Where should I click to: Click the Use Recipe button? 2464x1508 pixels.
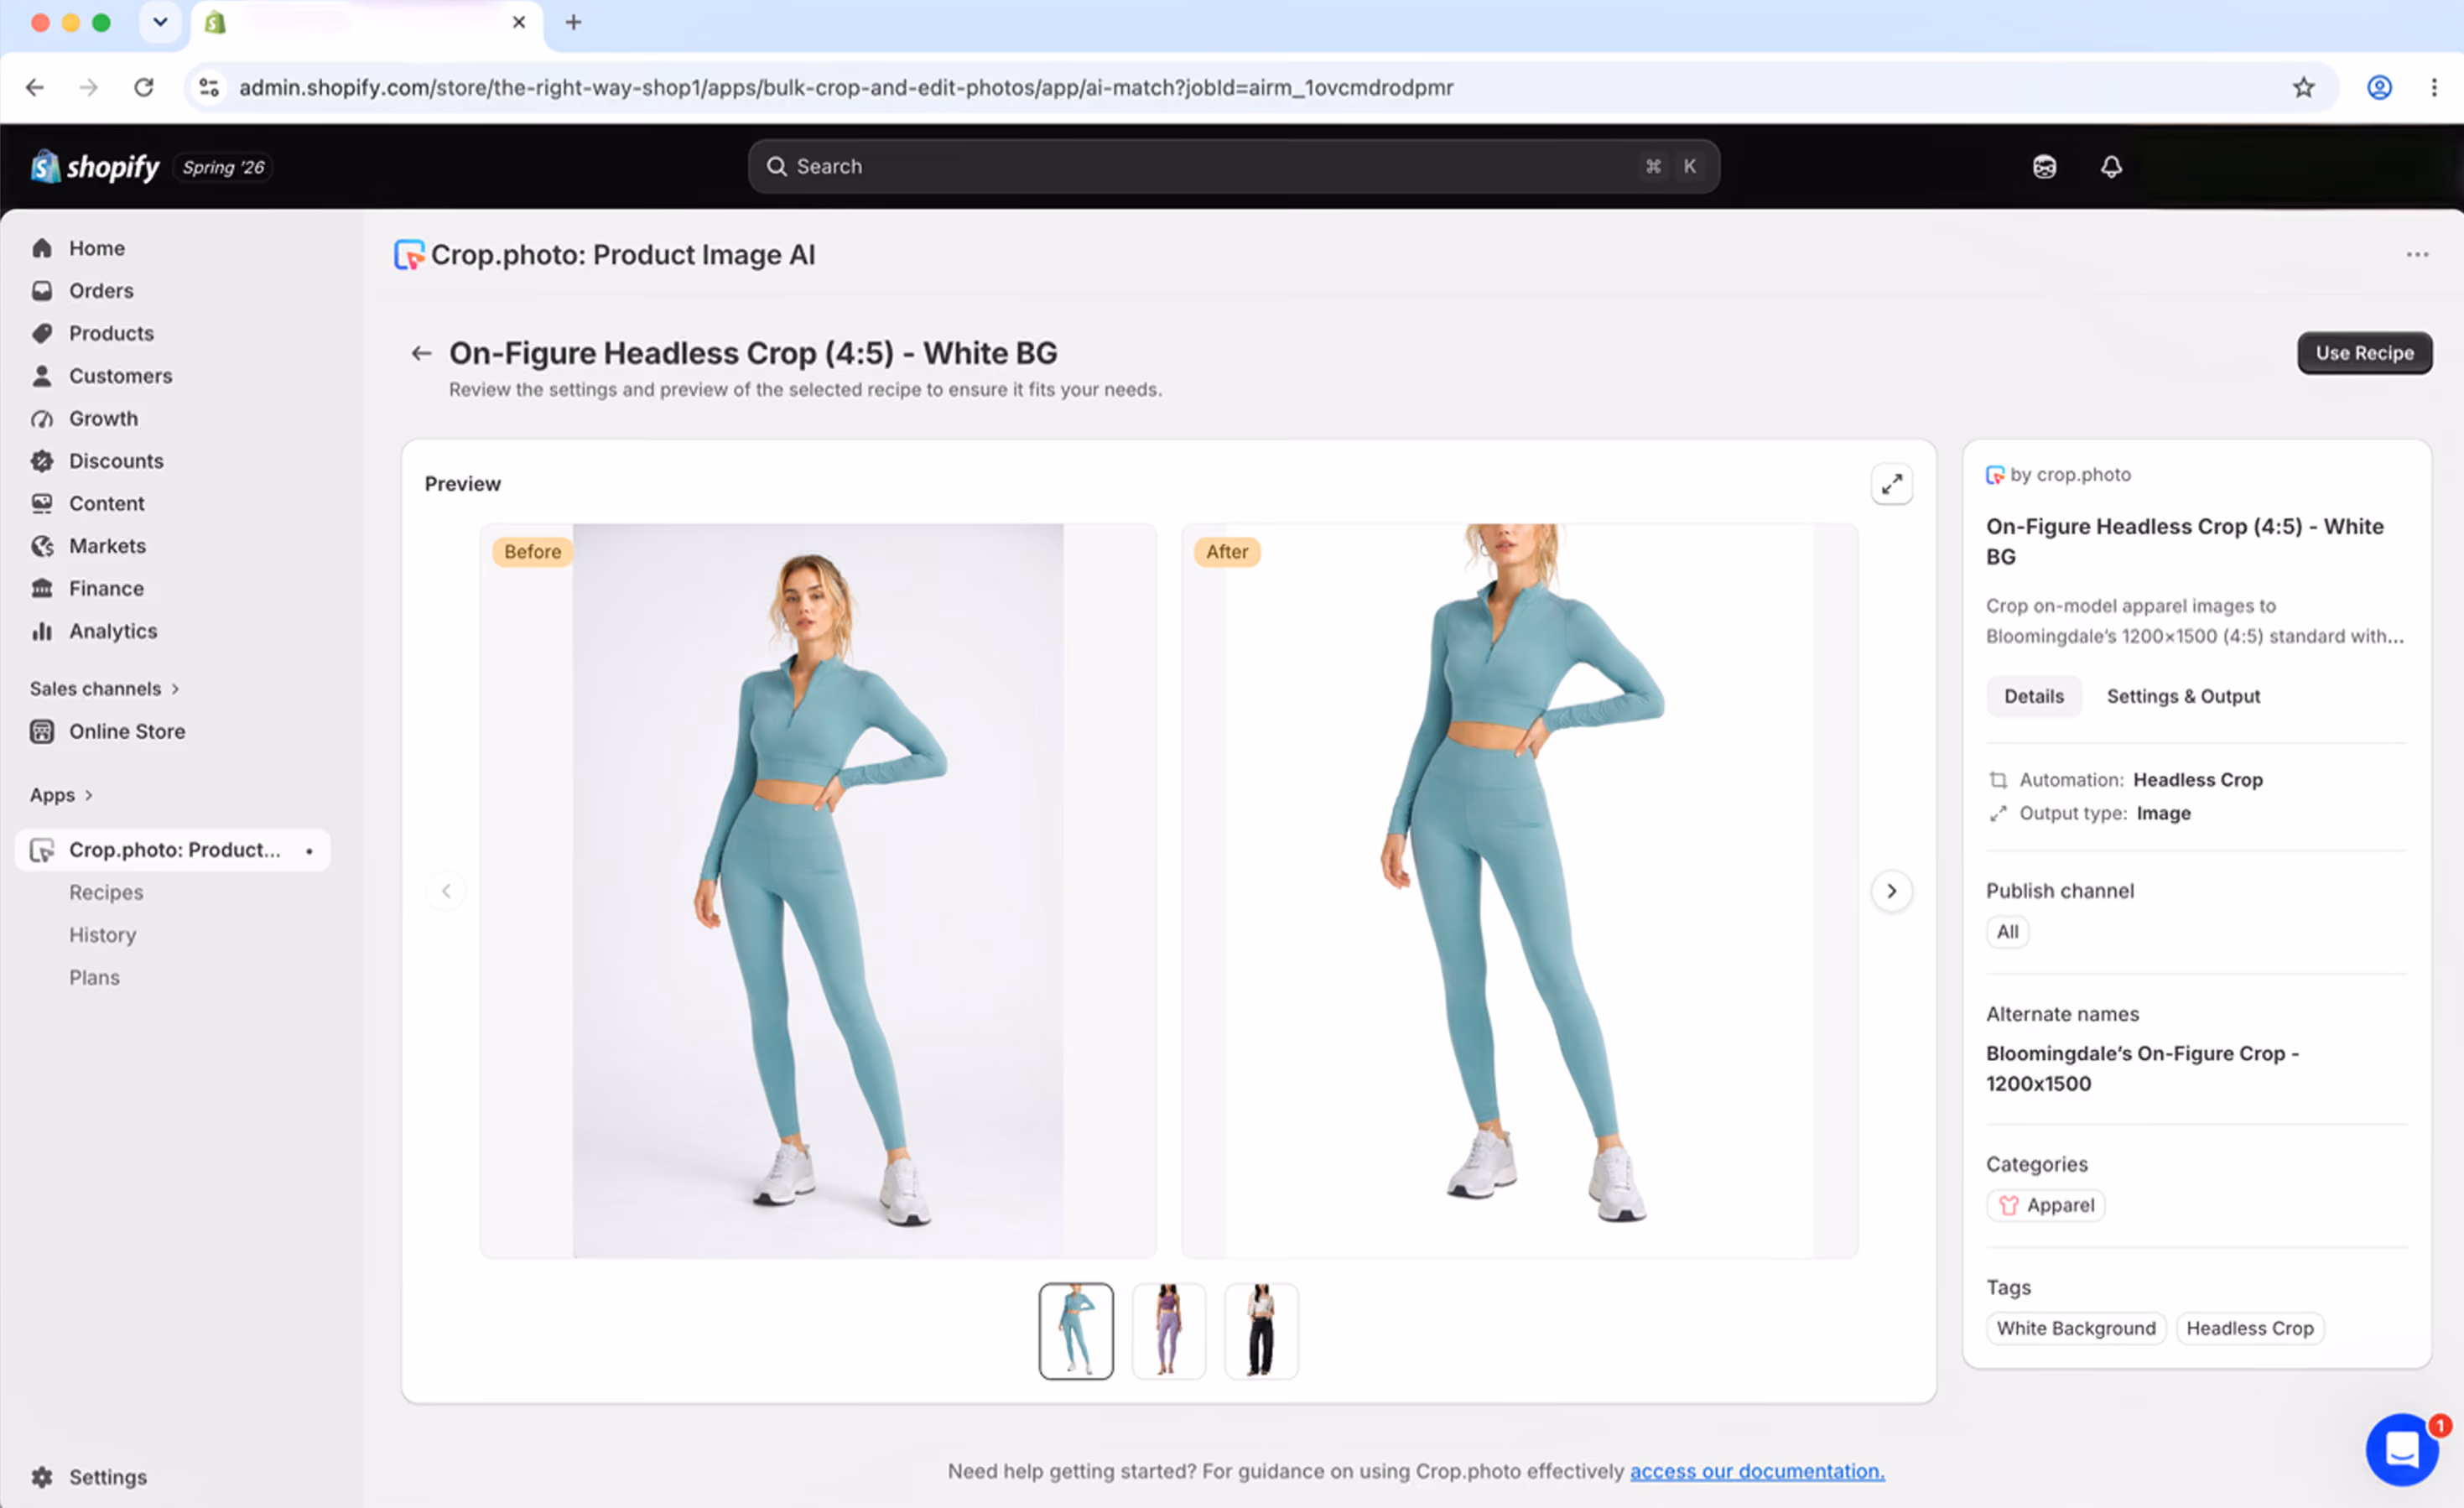[x=2364, y=353]
